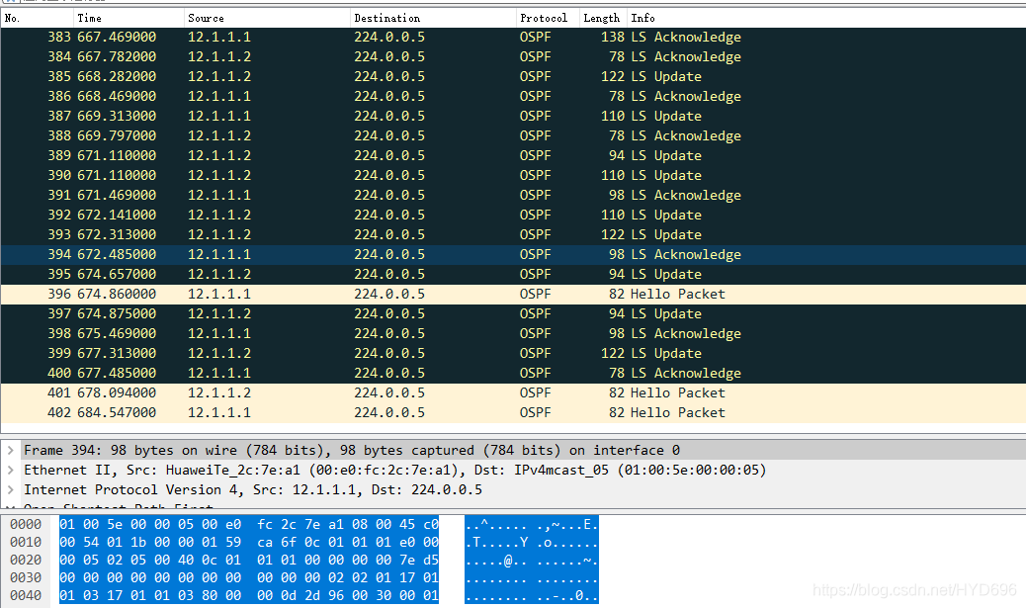Select packet 388 at time 669.797000
The width and height of the screenshot is (1026, 608).
click(x=513, y=136)
